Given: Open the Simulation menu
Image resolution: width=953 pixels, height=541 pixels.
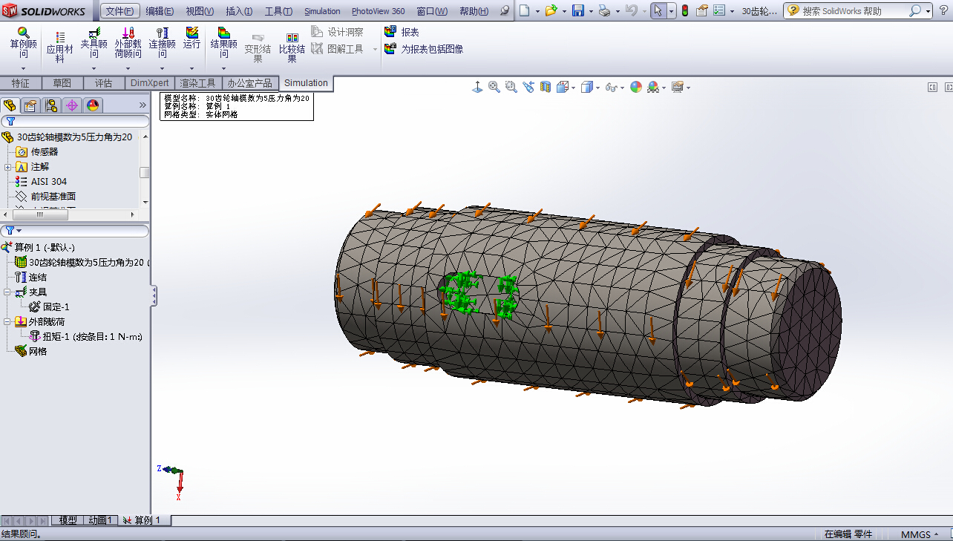Looking at the screenshot, I should 322,11.
